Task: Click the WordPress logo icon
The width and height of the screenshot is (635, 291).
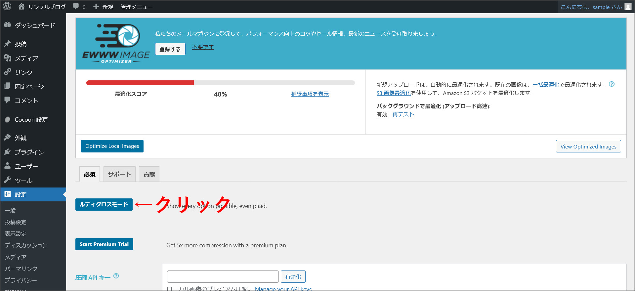Action: pos(7,6)
